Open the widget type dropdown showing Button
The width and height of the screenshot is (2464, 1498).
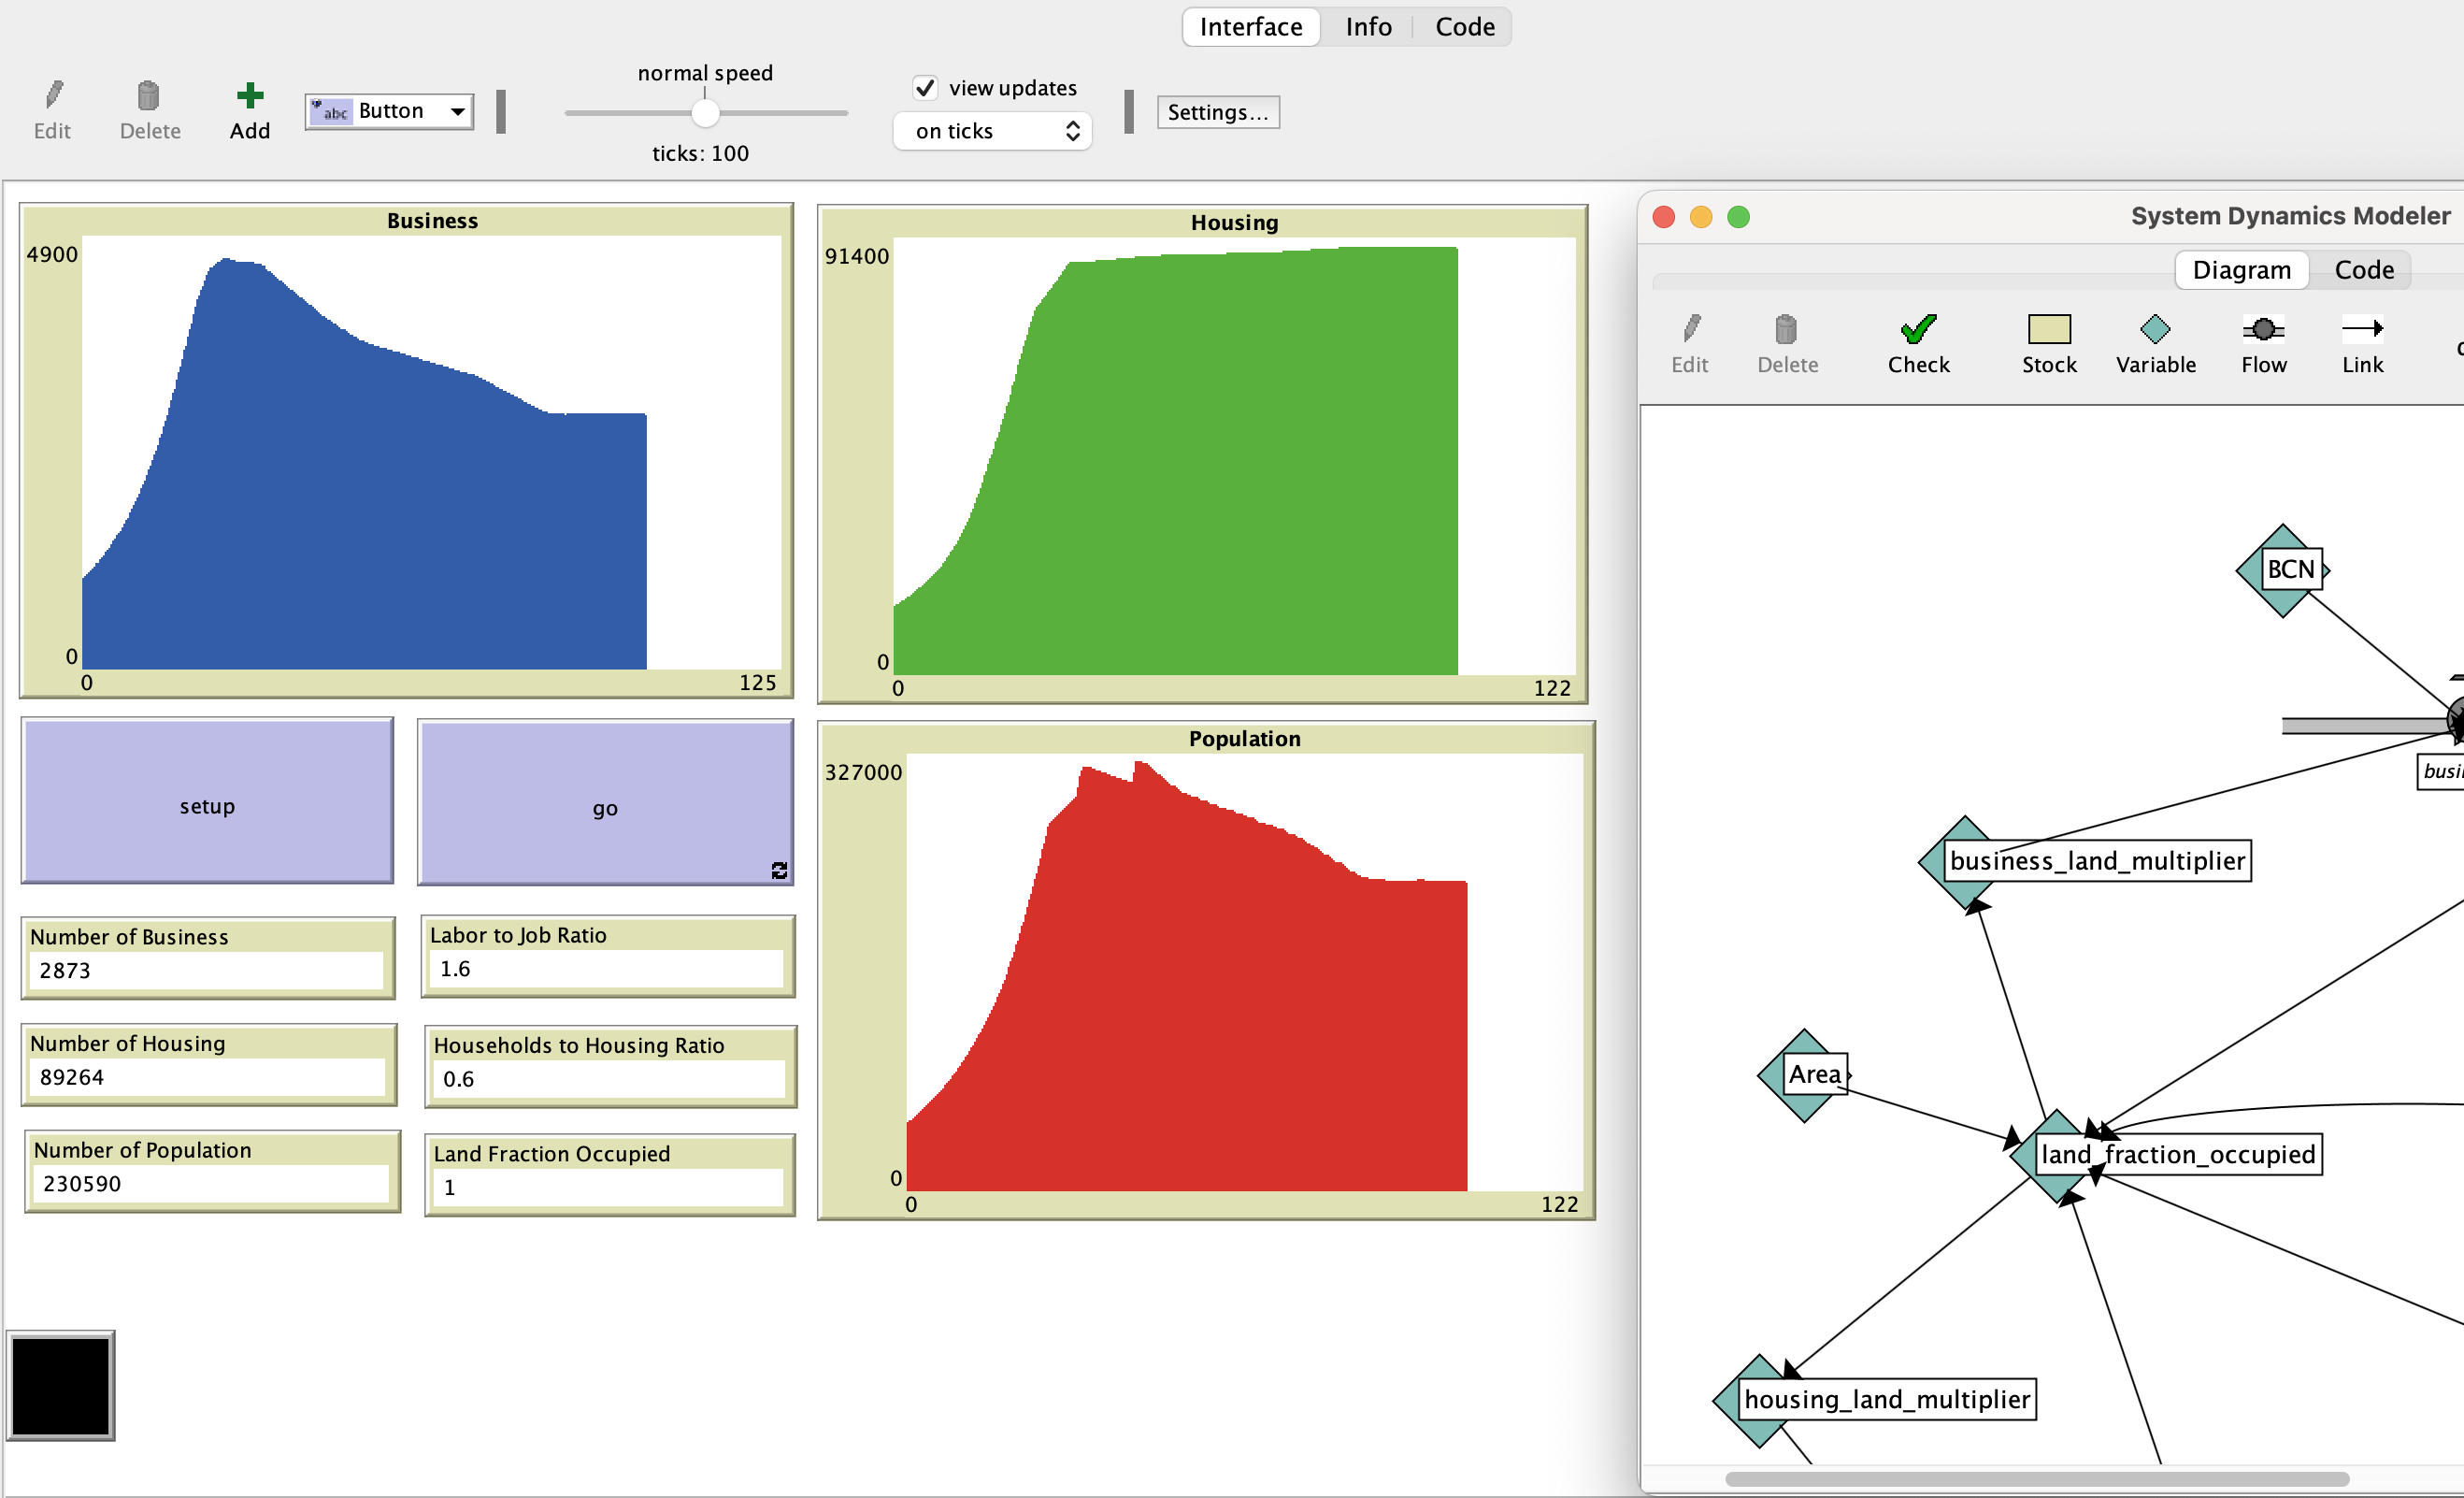tap(389, 110)
